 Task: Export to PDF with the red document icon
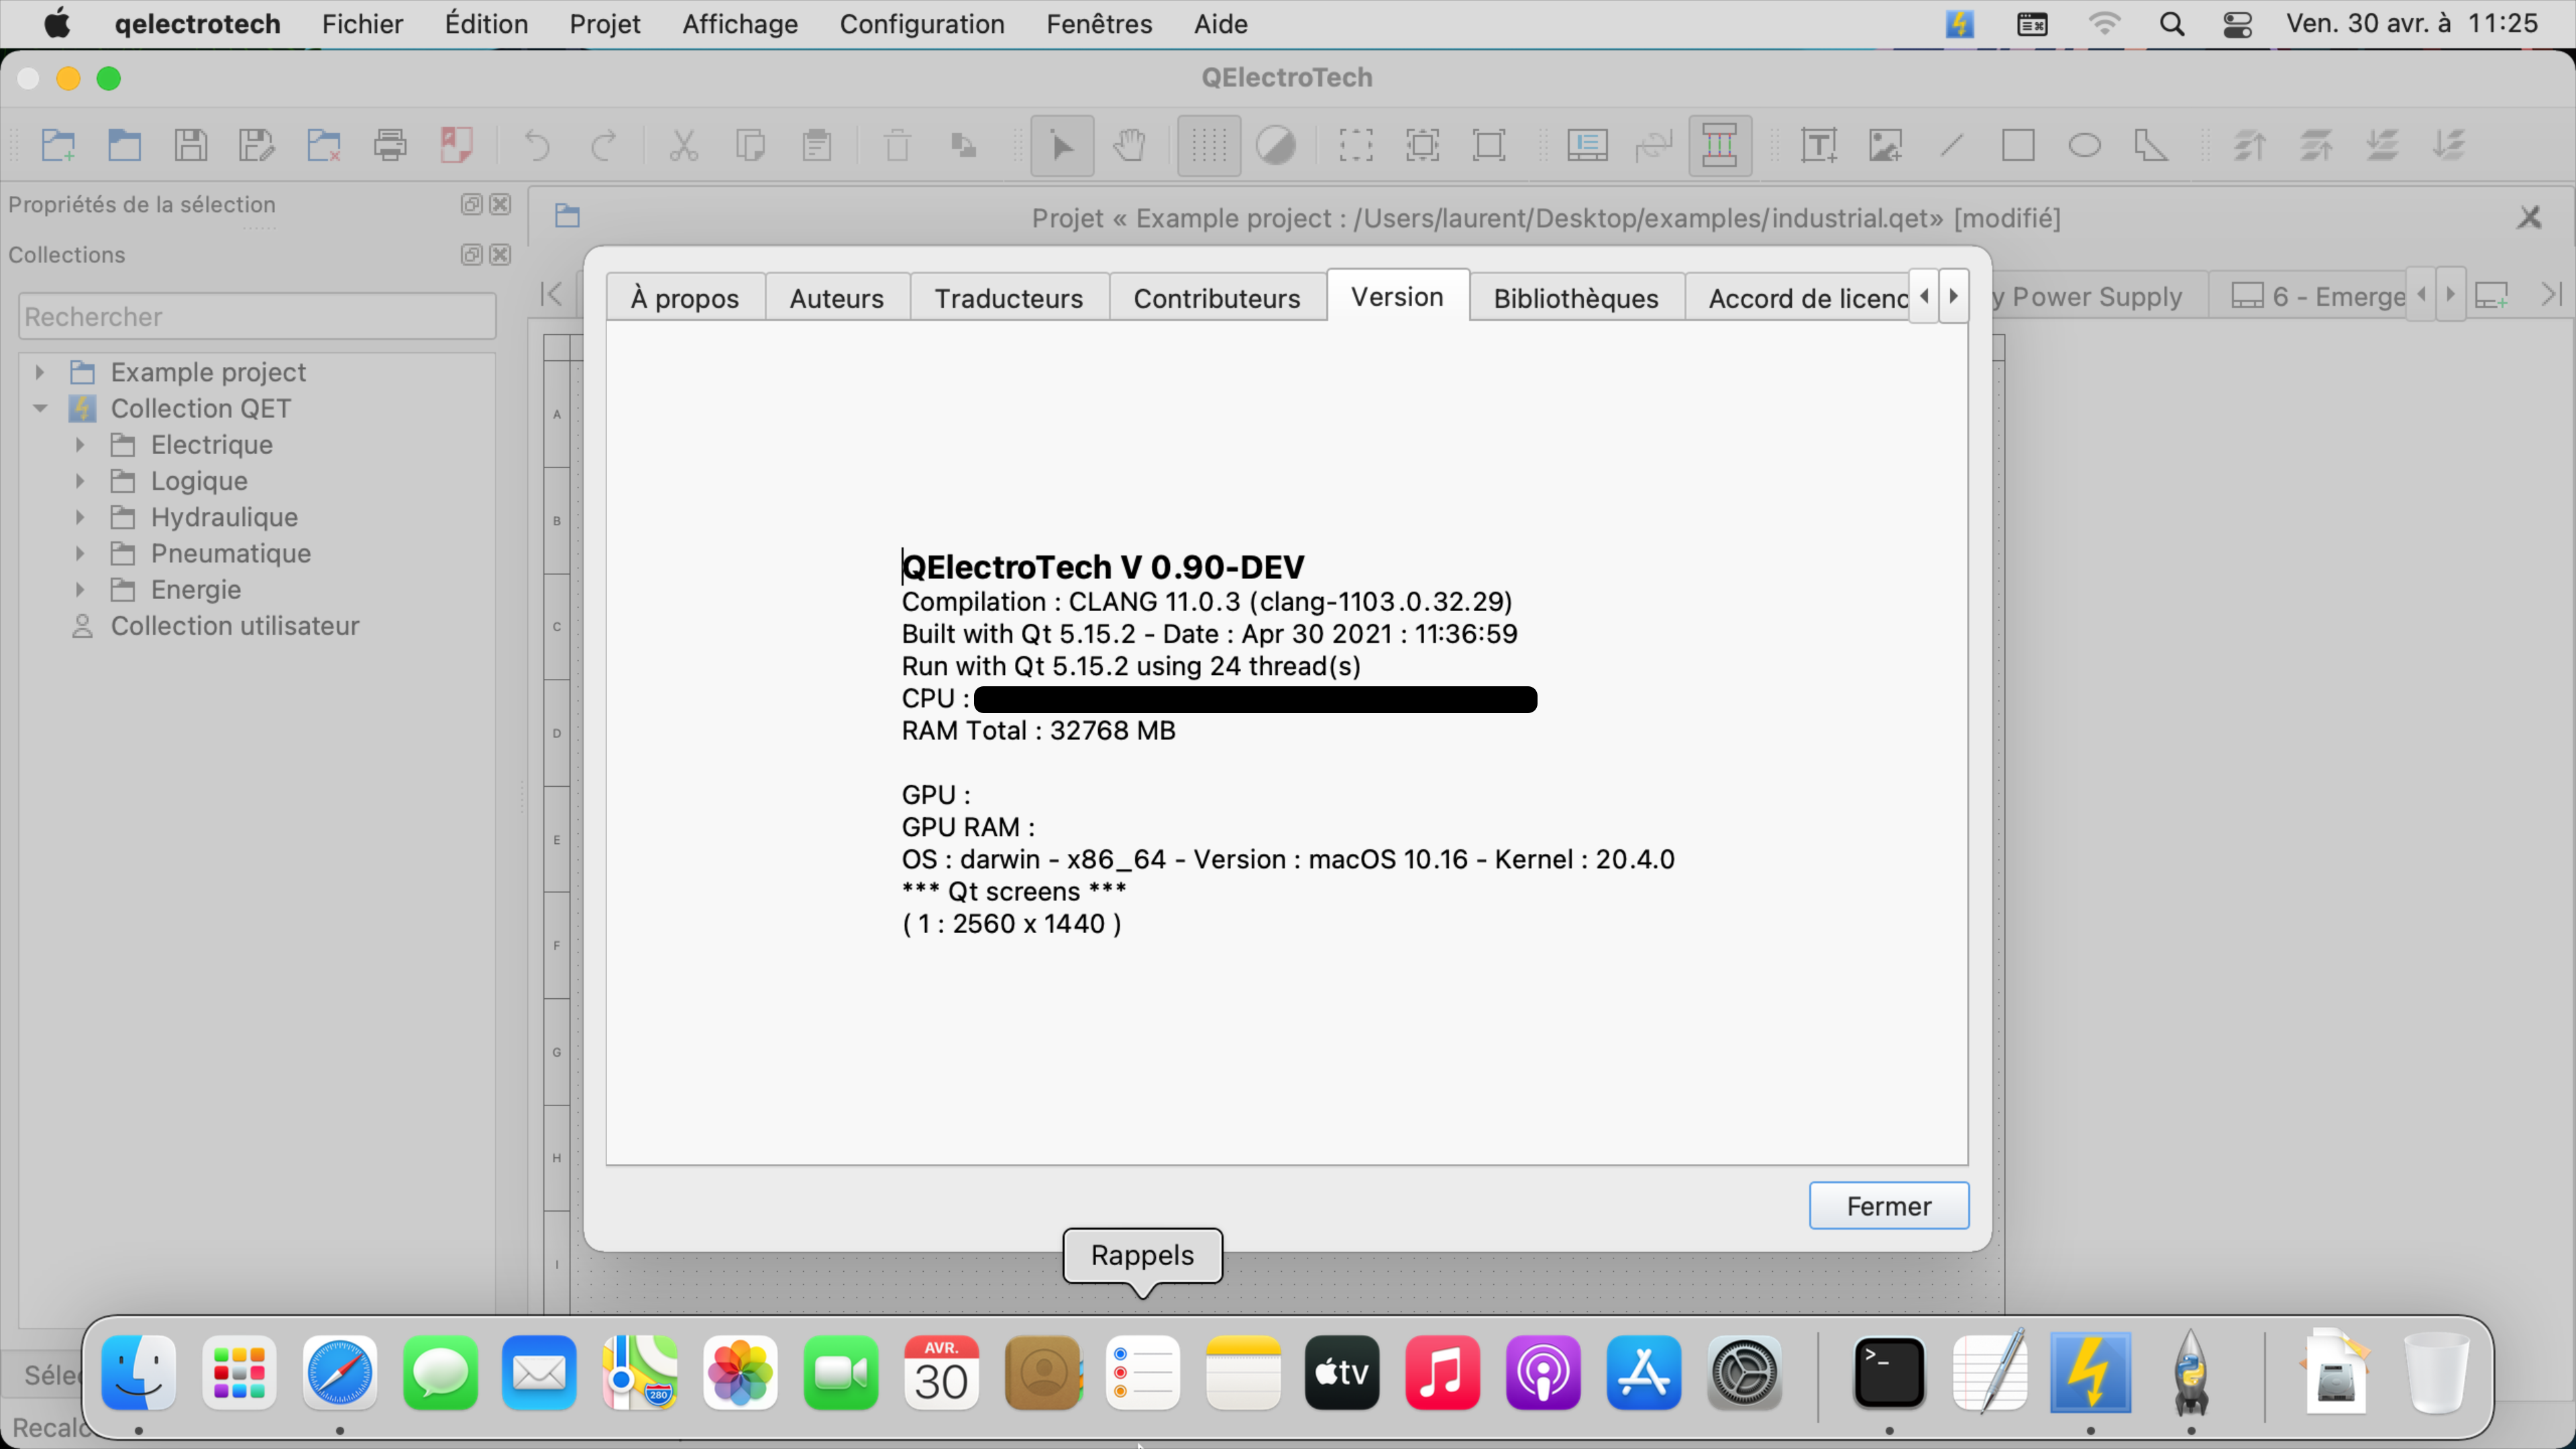[x=457, y=146]
